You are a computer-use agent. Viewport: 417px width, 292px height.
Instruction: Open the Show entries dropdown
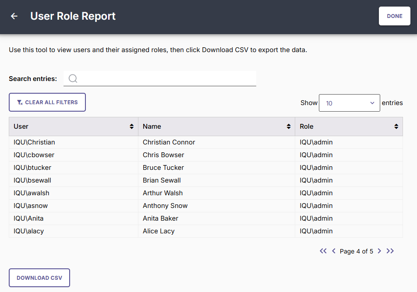click(x=349, y=103)
